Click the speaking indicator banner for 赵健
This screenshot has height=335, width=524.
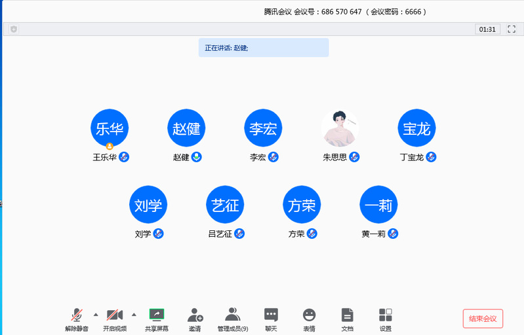(263, 48)
